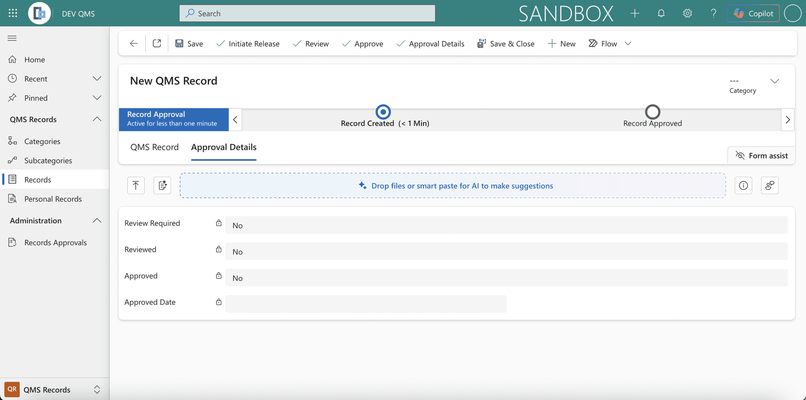This screenshot has height=400, width=806.
Task: Click Initiate Release command
Action: click(248, 43)
